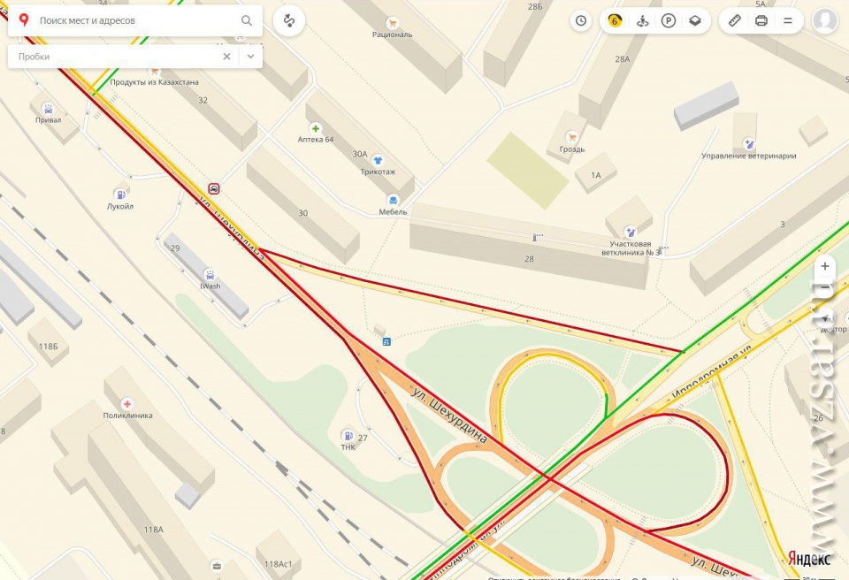849x580 pixels.
Task: Open the route builder button
Action: (x=289, y=20)
